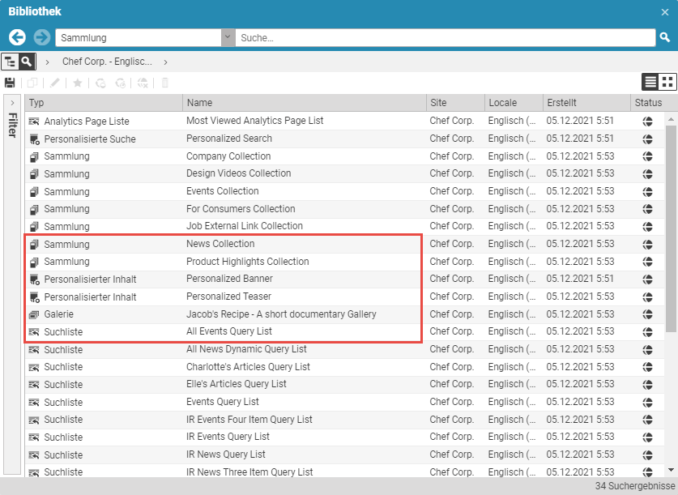Switch to list view layout
The height and width of the screenshot is (495, 678).
[650, 82]
